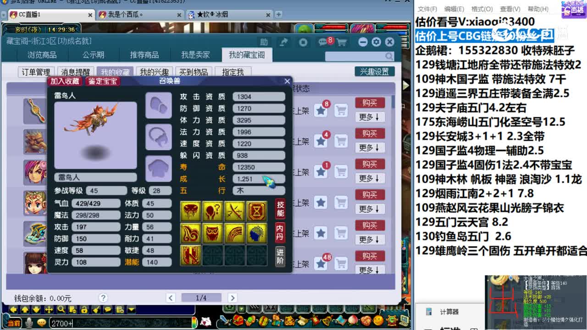Expand the arrow right of the treasure list
Image resolution: width=587 pixels, height=330 pixels.
[406, 85]
